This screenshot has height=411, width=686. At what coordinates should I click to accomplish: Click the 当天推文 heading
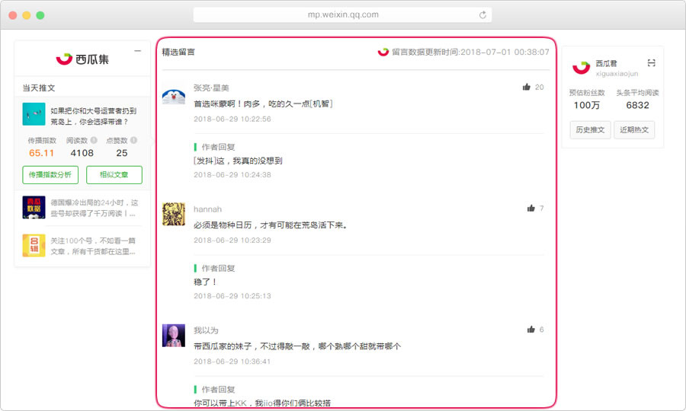coord(39,88)
